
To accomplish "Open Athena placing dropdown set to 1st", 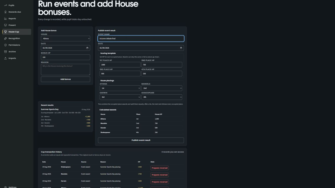I will (120, 88).
